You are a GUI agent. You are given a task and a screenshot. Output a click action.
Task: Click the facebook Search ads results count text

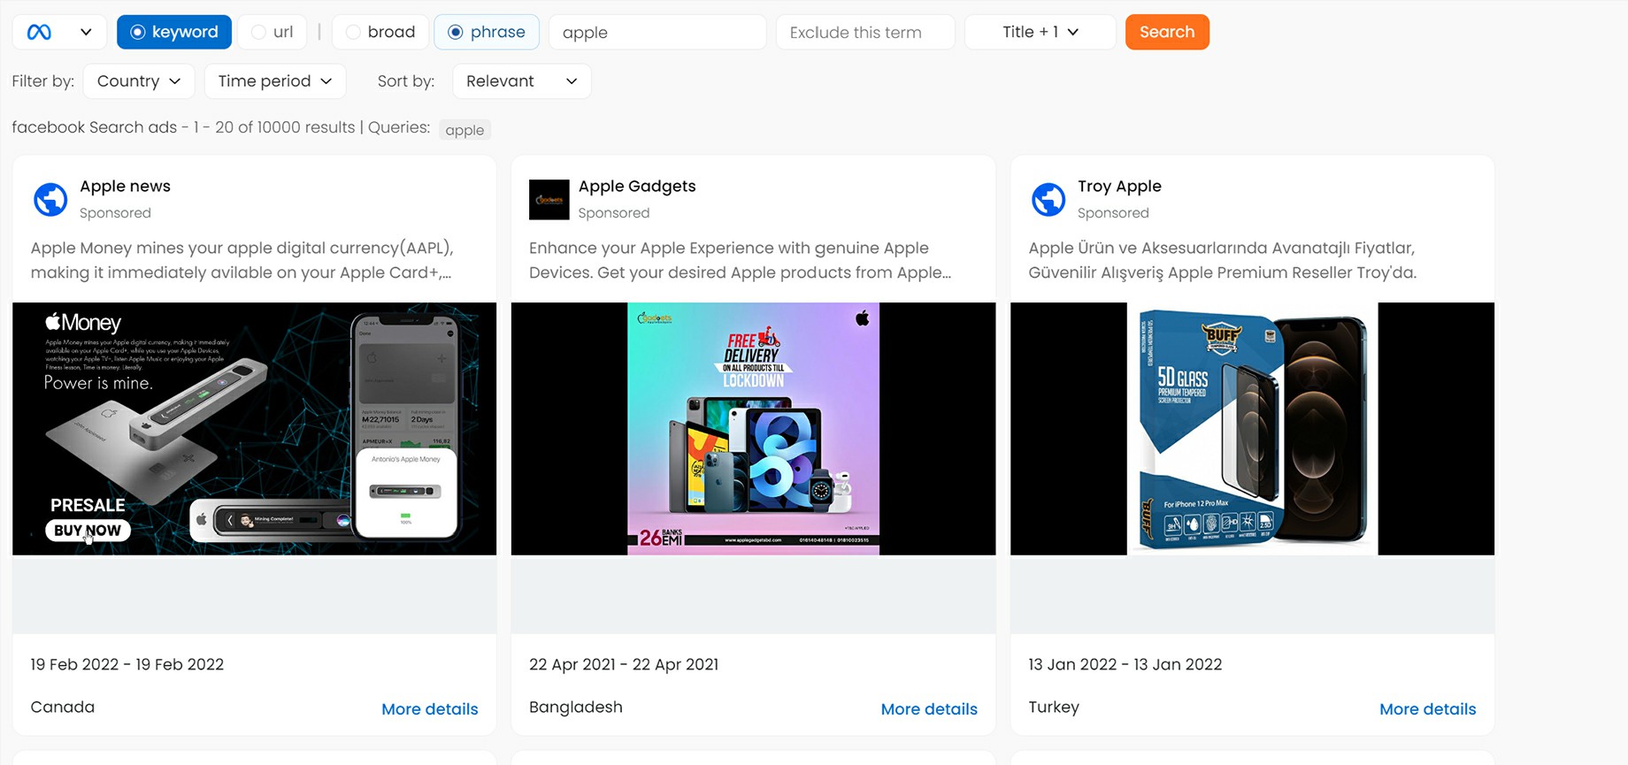tap(183, 127)
